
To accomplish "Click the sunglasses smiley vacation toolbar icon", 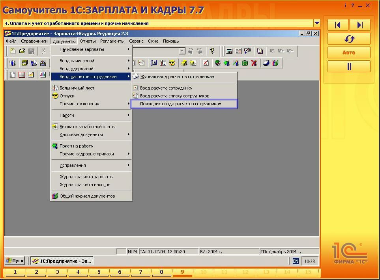I will pyautogui.click(x=172, y=63).
